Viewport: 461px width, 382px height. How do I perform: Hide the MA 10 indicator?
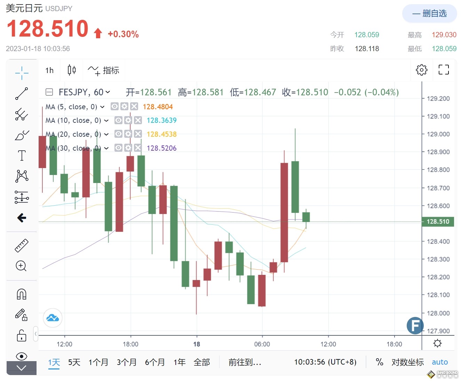point(118,120)
